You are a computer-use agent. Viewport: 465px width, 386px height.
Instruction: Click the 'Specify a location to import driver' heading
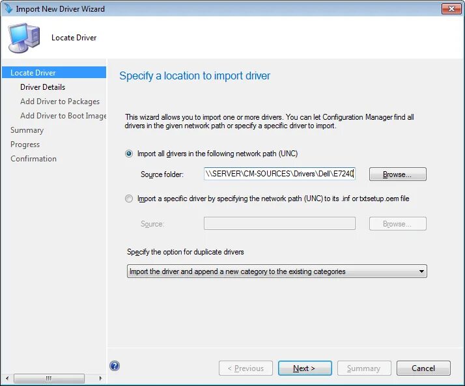pos(195,76)
